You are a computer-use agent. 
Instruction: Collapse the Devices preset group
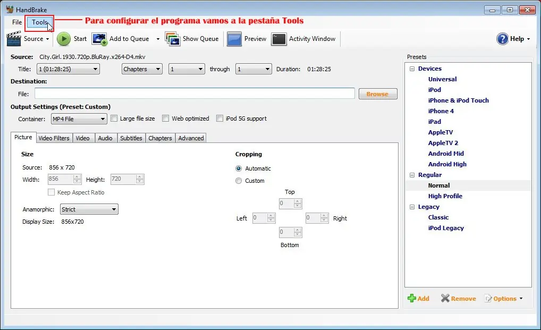click(x=412, y=69)
